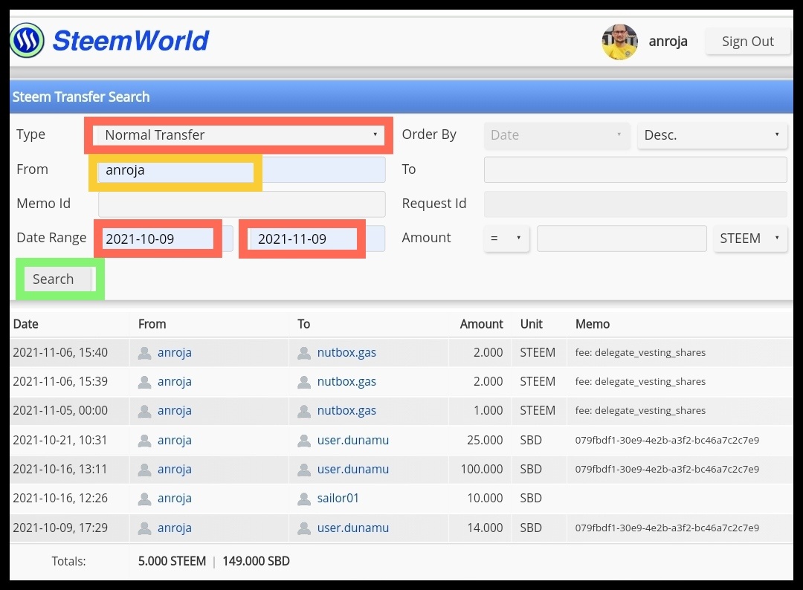Viewport: 803px width, 590px height.
Task: Select the memo in the 2021-10-21 row
Action: click(667, 440)
